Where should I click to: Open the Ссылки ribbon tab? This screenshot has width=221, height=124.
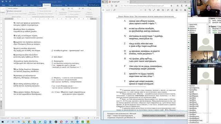pyautogui.click(x=39, y=5)
